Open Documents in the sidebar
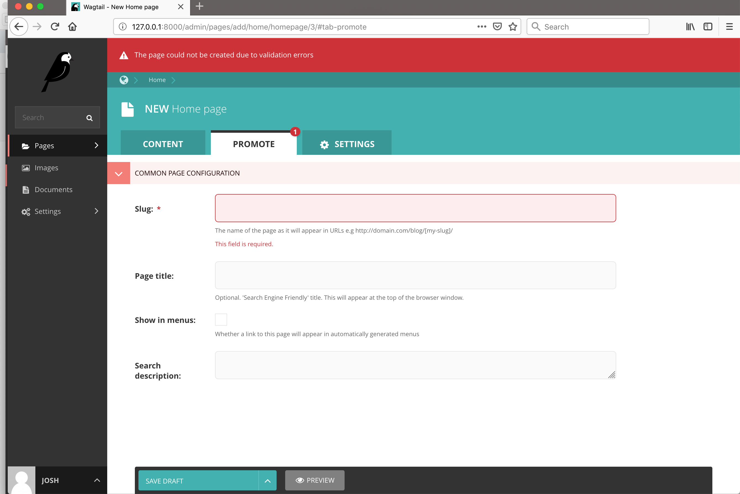 pyautogui.click(x=57, y=189)
